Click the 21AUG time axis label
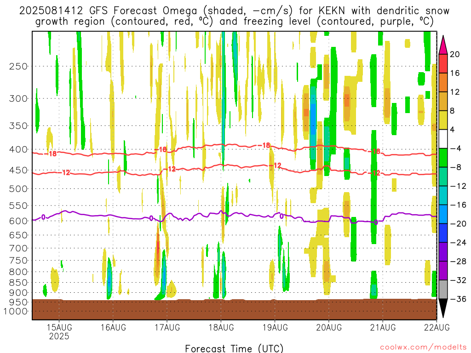471x353 pixels. tap(383, 327)
